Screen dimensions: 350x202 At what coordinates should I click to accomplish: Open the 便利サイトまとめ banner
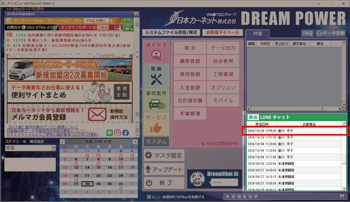point(69,92)
